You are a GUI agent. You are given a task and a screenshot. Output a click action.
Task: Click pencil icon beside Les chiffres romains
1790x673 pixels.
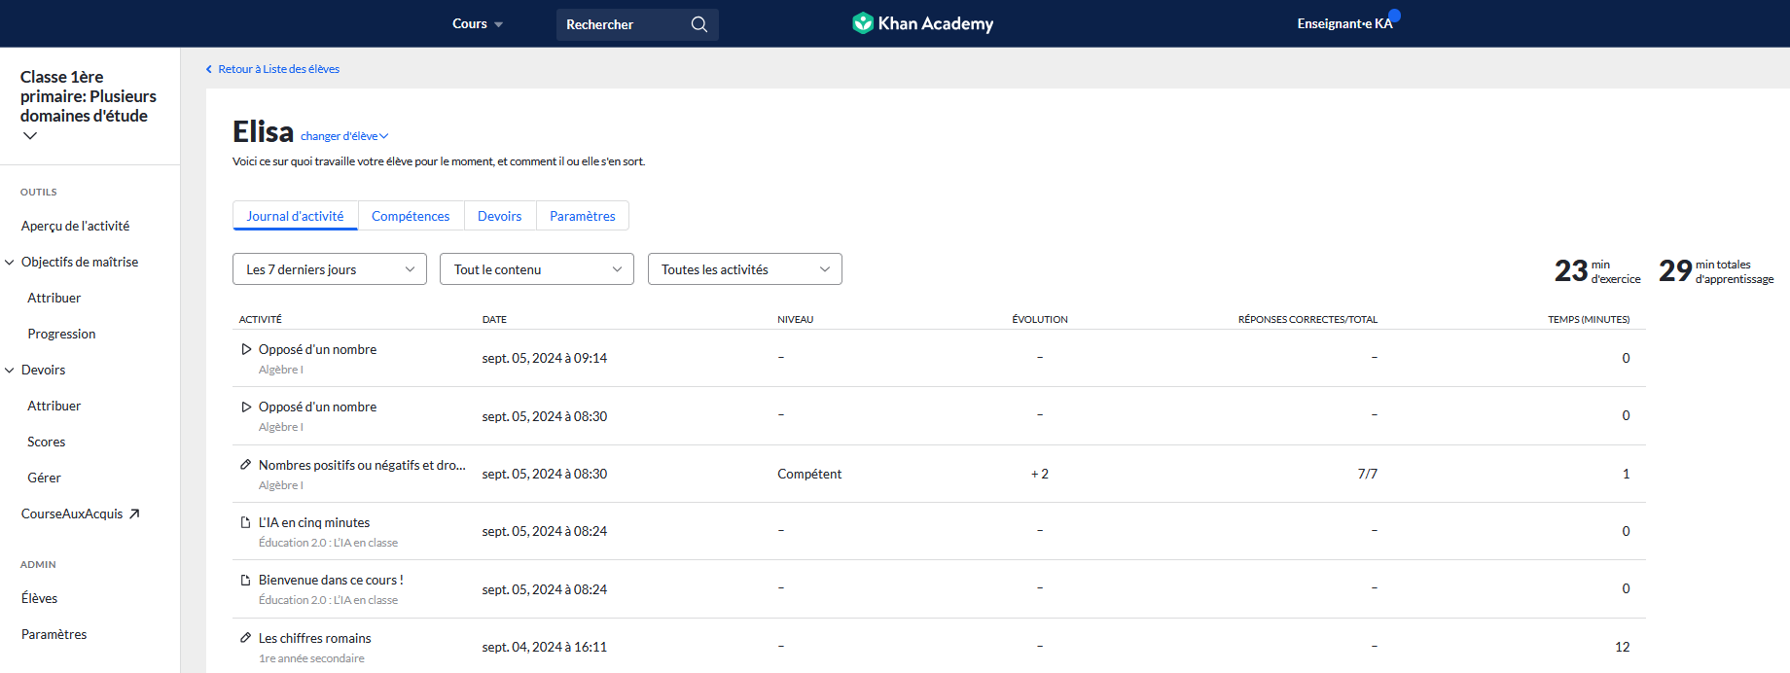(246, 638)
